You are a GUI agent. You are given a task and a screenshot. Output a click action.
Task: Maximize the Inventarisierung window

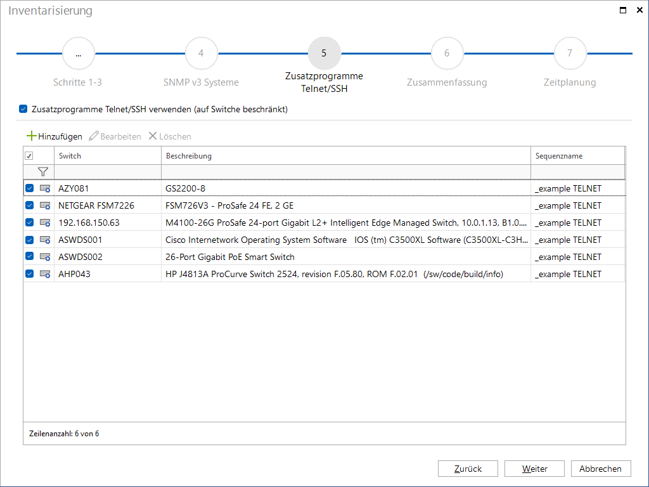coord(623,10)
